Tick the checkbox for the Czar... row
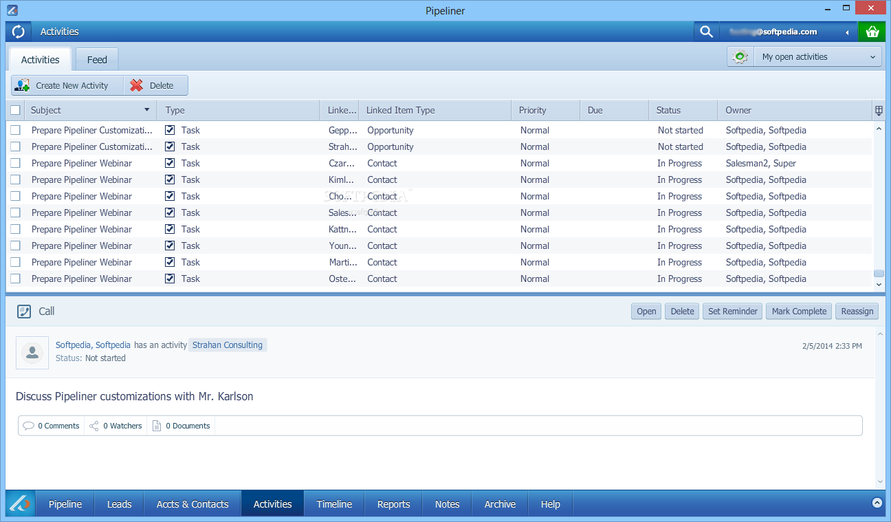Image resolution: width=891 pixels, height=522 pixels. [15, 163]
